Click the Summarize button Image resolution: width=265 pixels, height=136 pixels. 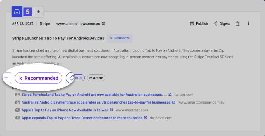(x=120, y=38)
